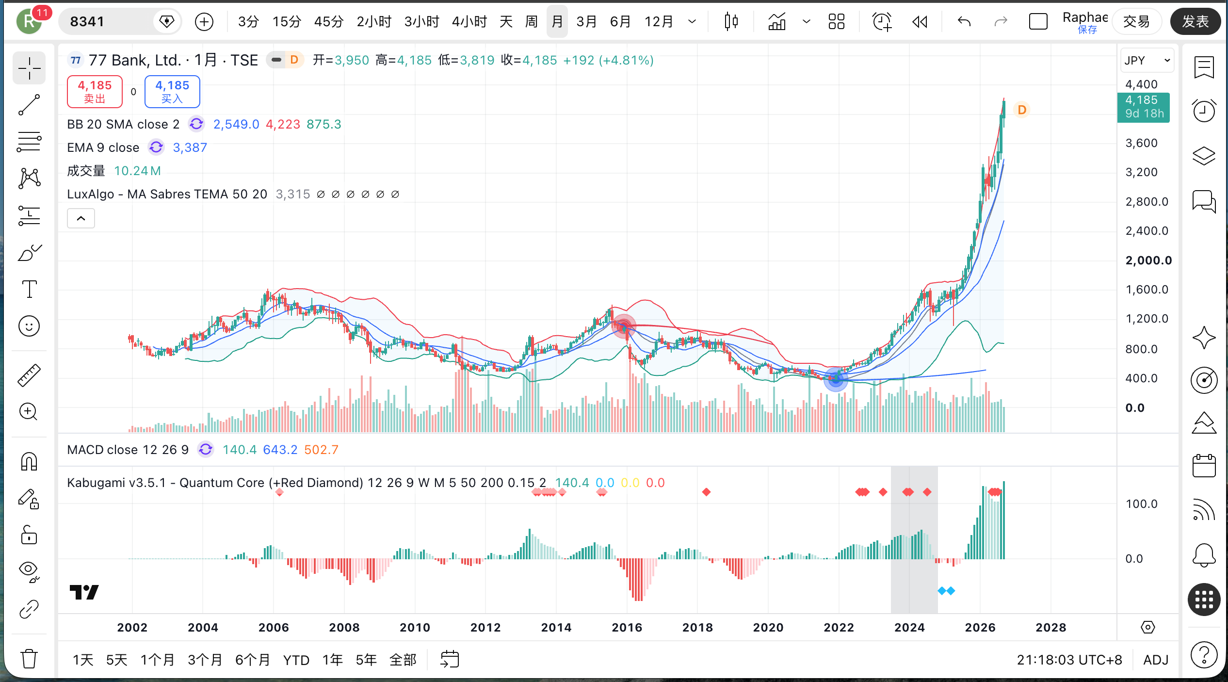Select the ruler measure tool
This screenshot has width=1228, height=682.
coord(29,375)
